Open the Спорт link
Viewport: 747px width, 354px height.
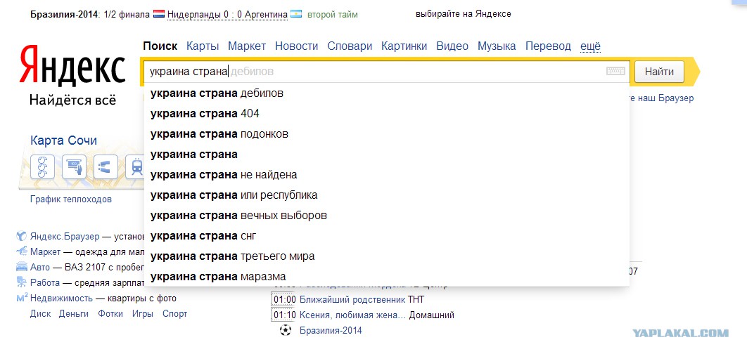coord(175,313)
